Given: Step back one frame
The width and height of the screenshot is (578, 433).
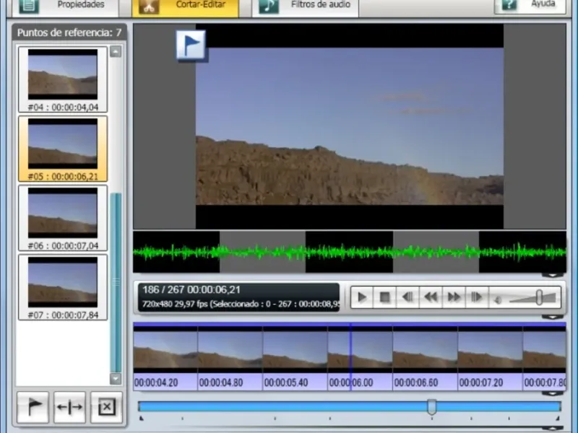Looking at the screenshot, I should 407,297.
